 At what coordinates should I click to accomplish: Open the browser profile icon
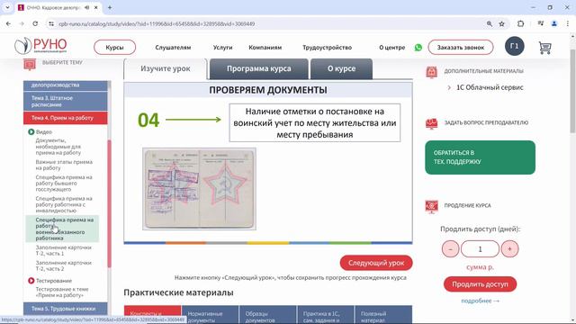tap(554, 23)
